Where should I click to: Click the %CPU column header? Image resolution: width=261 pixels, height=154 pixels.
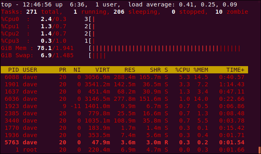point(183,70)
